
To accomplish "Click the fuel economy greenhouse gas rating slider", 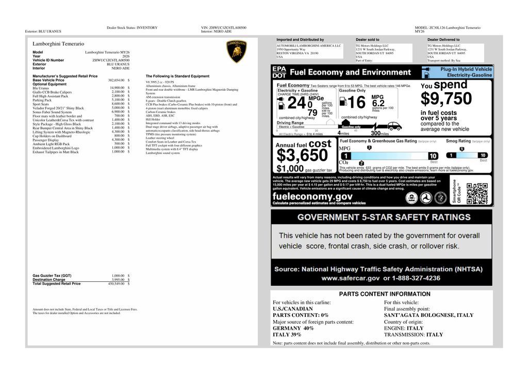I will point(389,156).
